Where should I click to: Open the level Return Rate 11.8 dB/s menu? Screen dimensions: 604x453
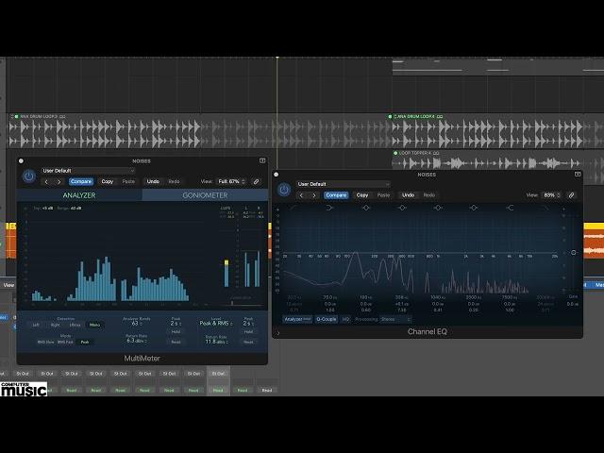pyautogui.click(x=216, y=342)
